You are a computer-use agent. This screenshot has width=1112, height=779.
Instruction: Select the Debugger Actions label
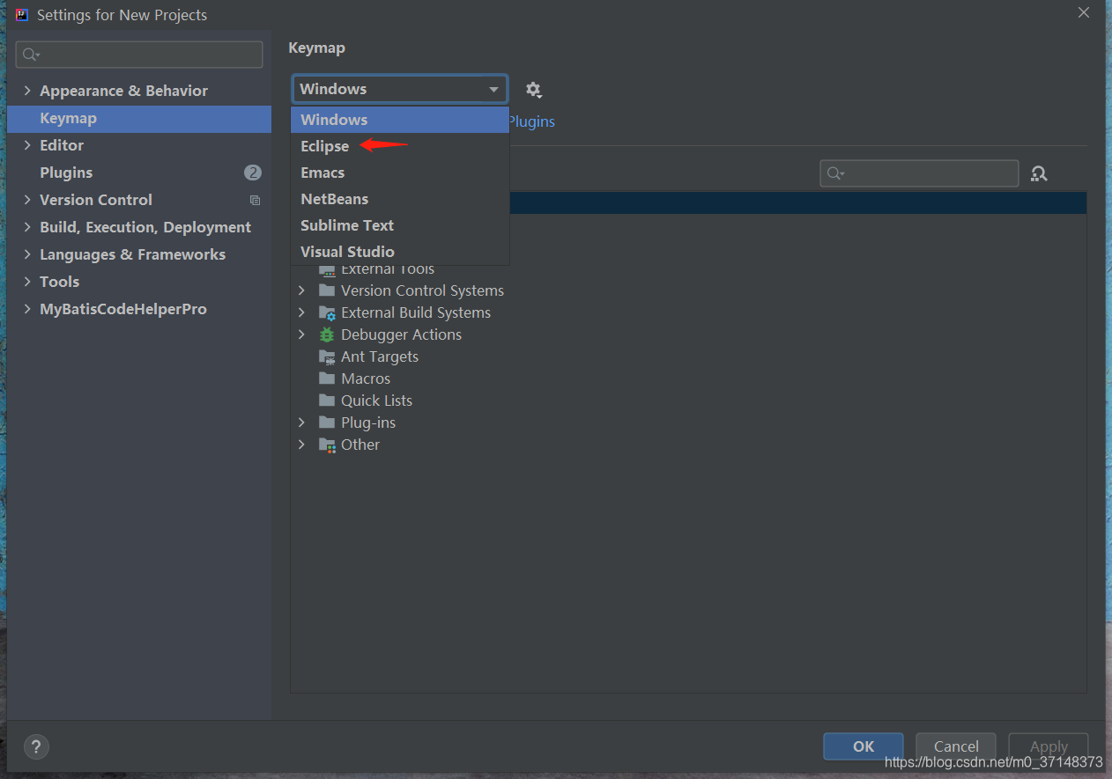[x=401, y=334]
